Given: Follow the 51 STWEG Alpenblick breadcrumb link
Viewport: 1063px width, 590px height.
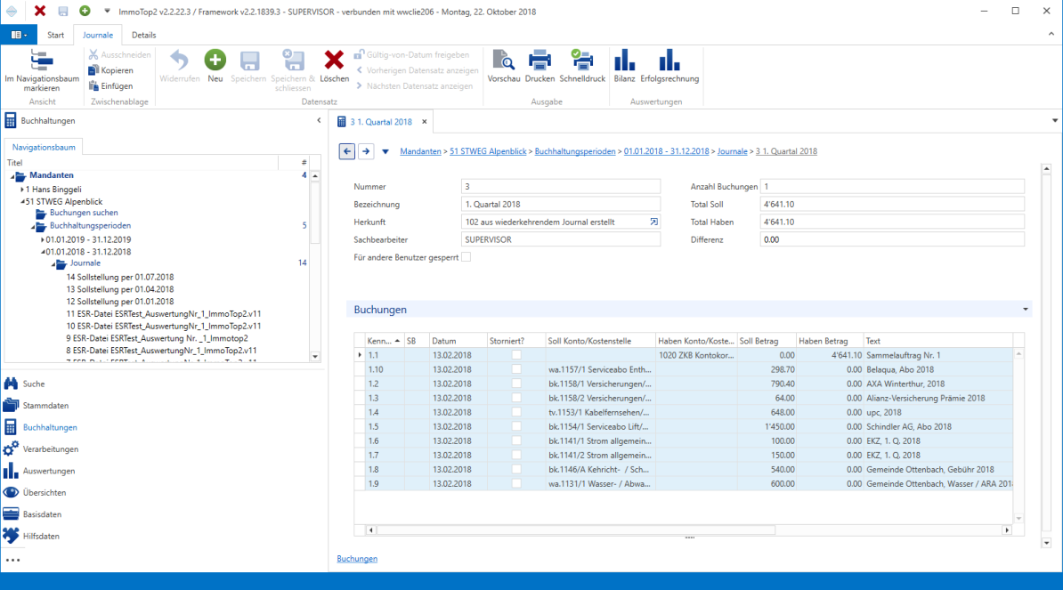Looking at the screenshot, I should (488, 151).
